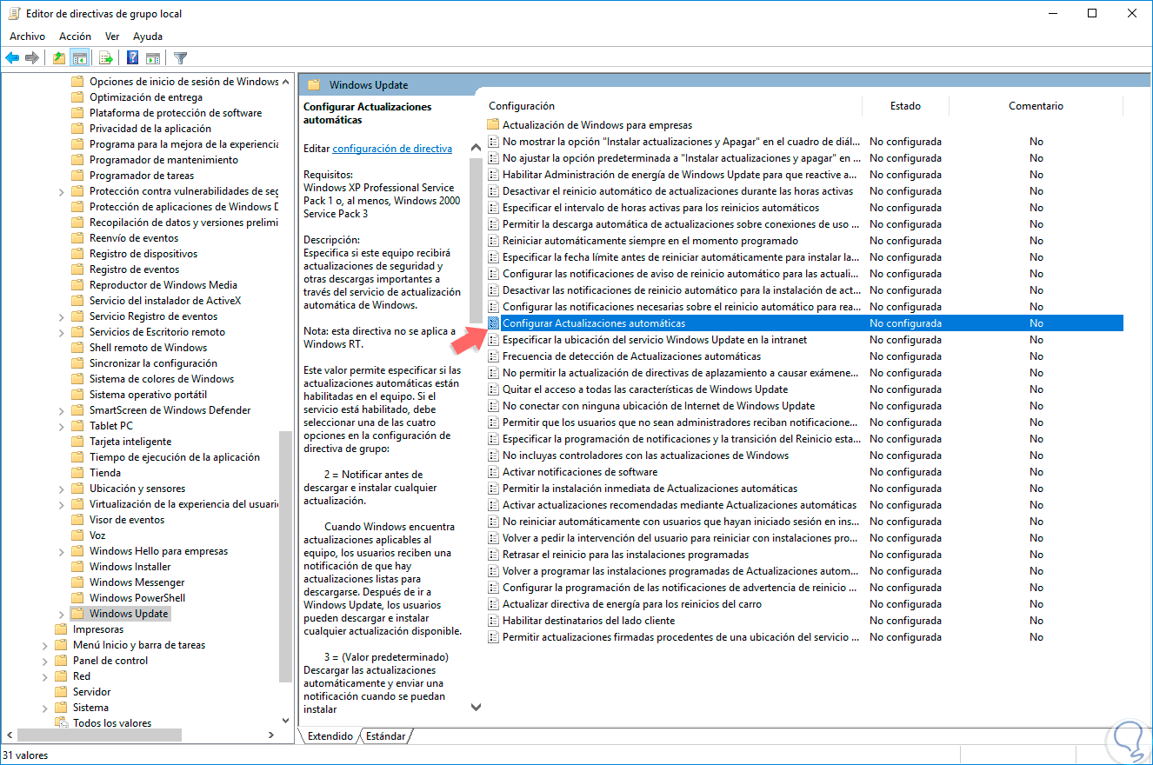Switch to the Extendido tab
This screenshot has width=1153, height=765.
[x=330, y=736]
